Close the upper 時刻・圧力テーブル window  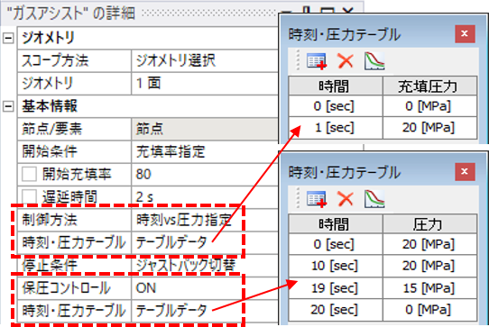point(465,33)
